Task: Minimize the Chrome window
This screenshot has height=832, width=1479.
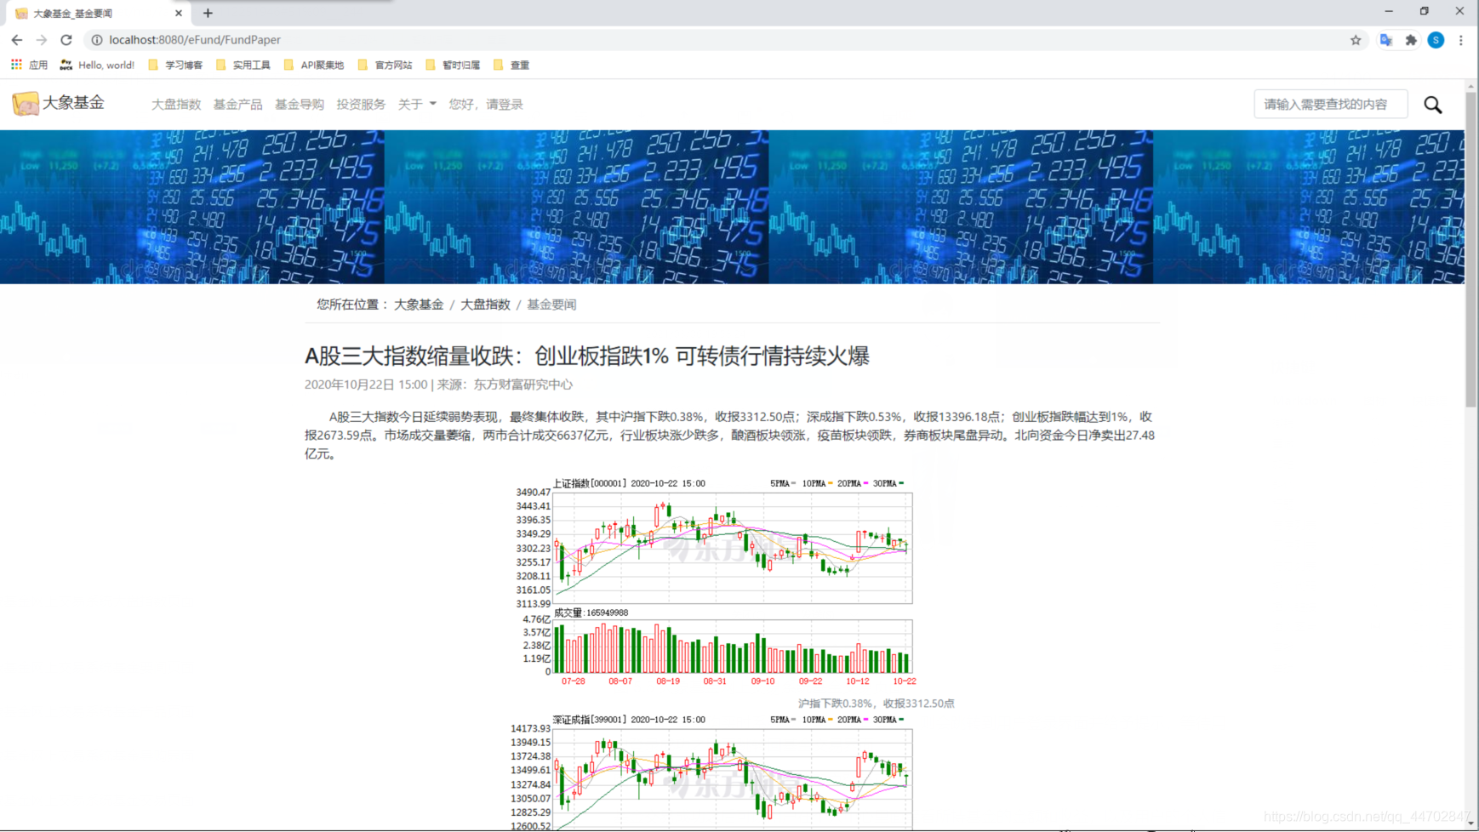Action: click(1389, 12)
